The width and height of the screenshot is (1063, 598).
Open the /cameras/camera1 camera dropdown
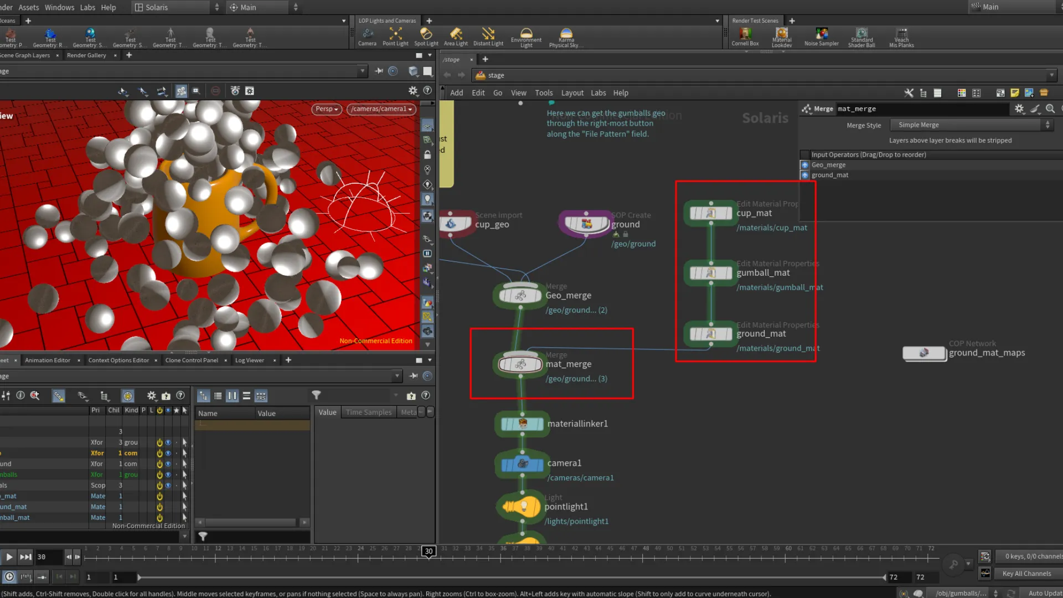pos(381,109)
